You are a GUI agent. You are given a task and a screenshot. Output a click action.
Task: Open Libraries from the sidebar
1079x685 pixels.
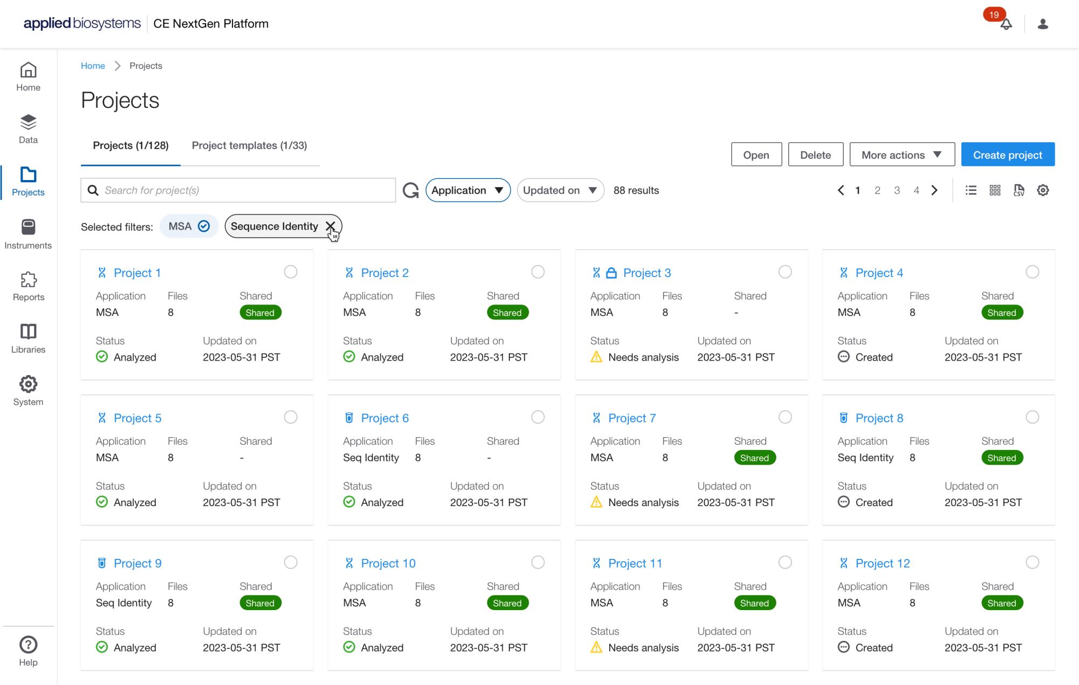[x=28, y=338]
